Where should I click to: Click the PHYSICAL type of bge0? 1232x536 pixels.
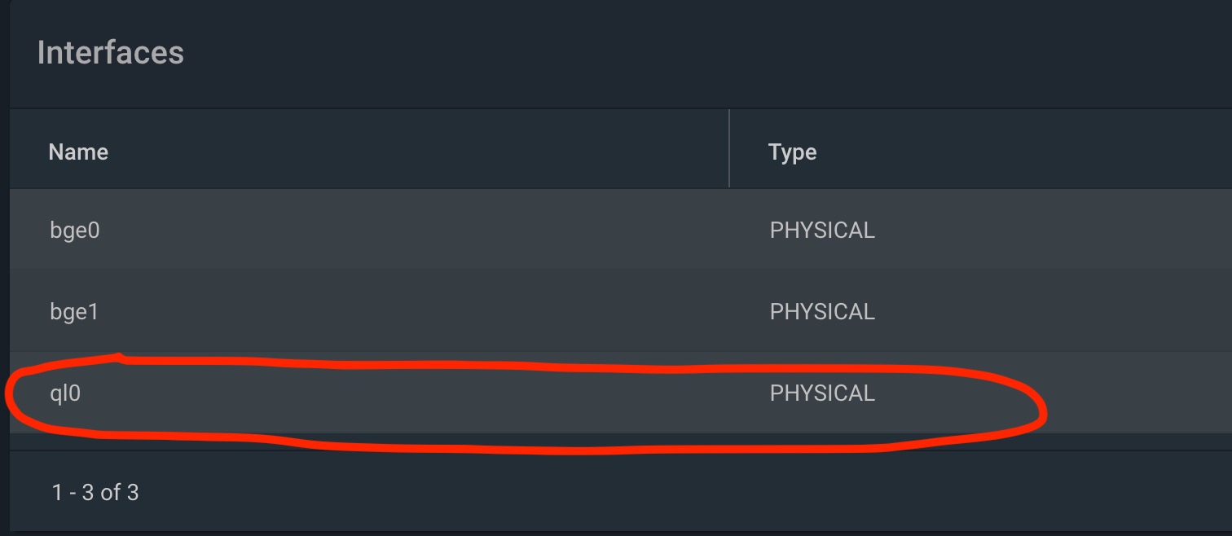coord(822,231)
